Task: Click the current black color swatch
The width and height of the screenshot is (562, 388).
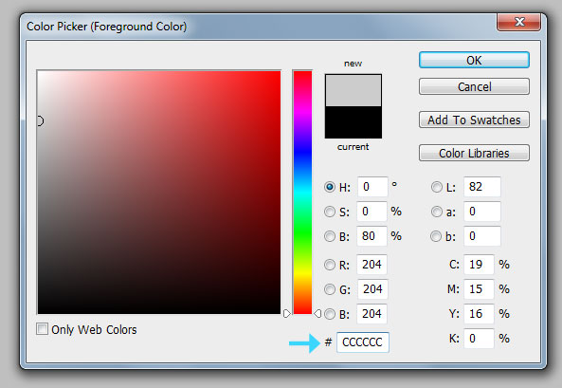Action: click(x=354, y=122)
